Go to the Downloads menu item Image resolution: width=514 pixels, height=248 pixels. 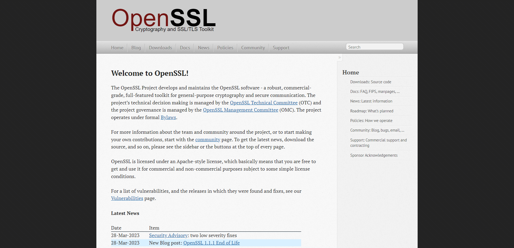pyautogui.click(x=160, y=48)
